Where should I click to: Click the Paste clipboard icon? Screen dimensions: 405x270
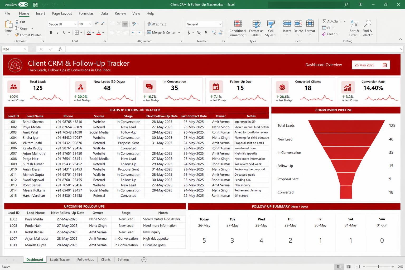point(8,25)
